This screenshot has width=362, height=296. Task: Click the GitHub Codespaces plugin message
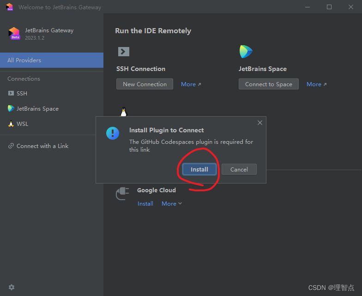(x=191, y=146)
